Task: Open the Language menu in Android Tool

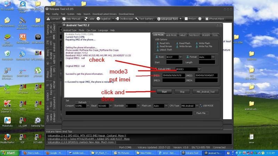Action: [x=103, y=30]
